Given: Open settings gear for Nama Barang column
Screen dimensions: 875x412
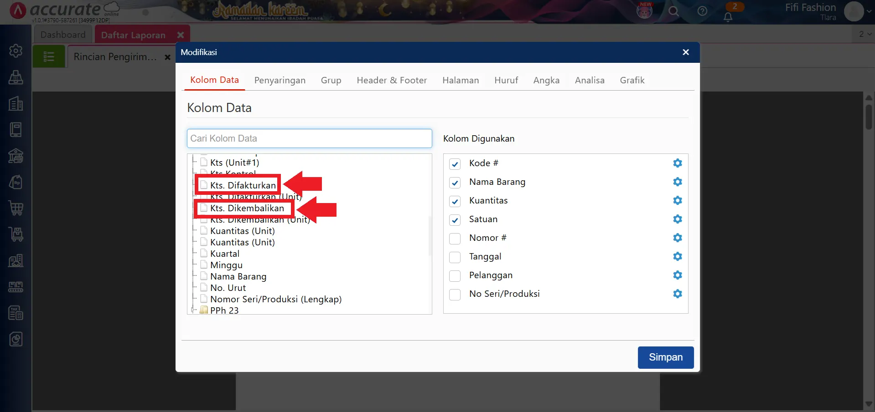Looking at the screenshot, I should 677,182.
